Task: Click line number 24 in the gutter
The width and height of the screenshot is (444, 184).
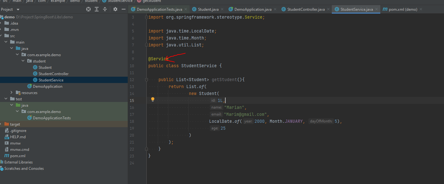Action: 132,163
